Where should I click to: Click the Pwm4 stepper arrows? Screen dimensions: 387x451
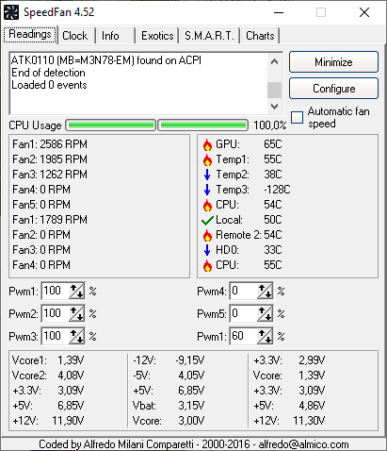click(x=266, y=291)
